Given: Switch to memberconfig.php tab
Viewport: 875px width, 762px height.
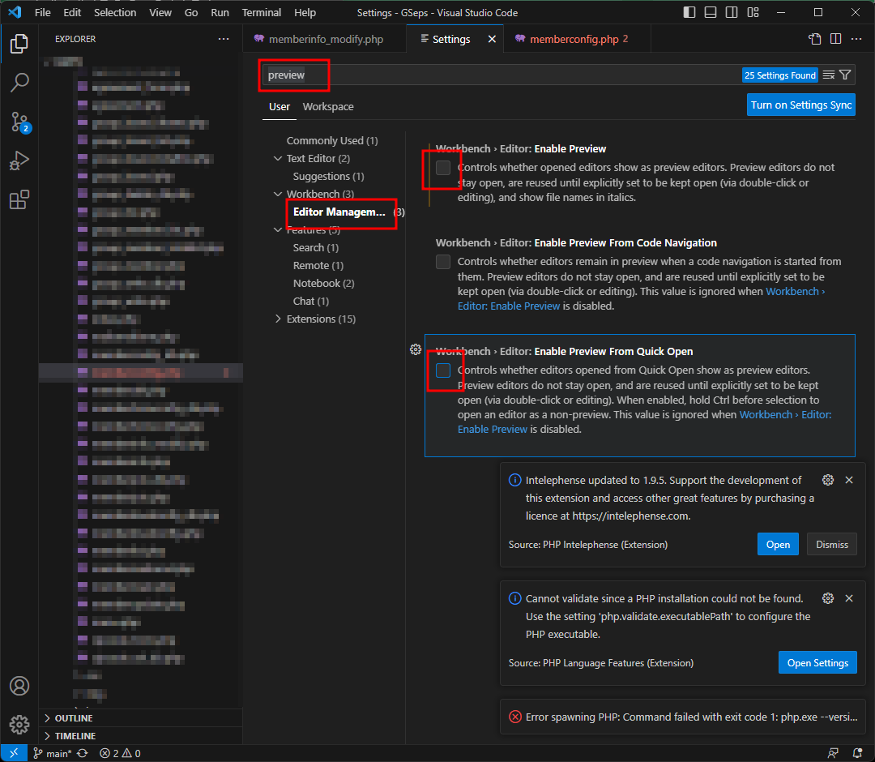Looking at the screenshot, I should click(x=578, y=39).
